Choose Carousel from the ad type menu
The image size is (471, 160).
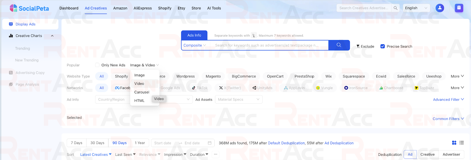coord(142,92)
